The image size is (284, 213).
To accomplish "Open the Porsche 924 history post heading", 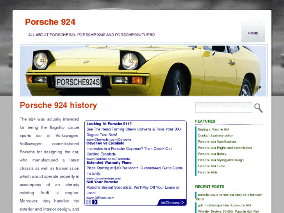I will [x=58, y=105].
